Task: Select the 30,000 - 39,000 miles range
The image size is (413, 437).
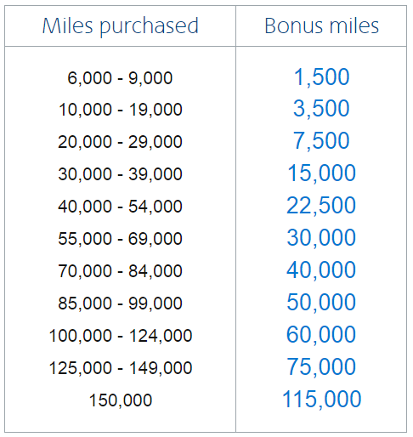Action: click(120, 173)
